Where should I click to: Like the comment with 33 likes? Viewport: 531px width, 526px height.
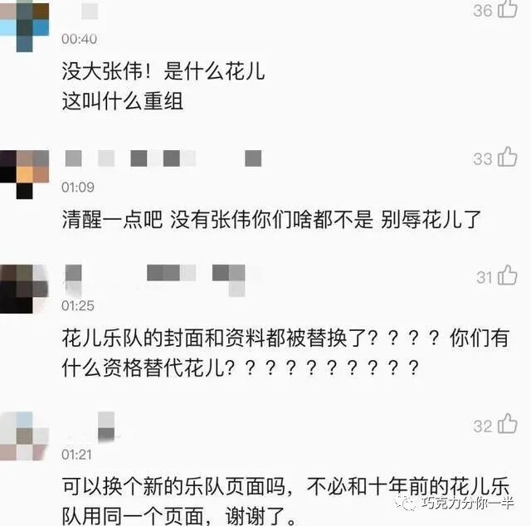coord(507,157)
